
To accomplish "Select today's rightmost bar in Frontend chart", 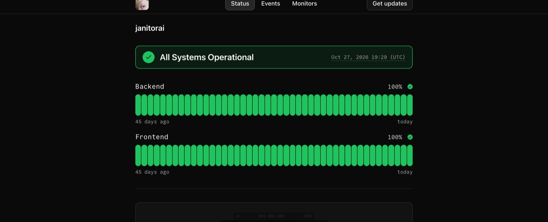I will (x=410, y=156).
